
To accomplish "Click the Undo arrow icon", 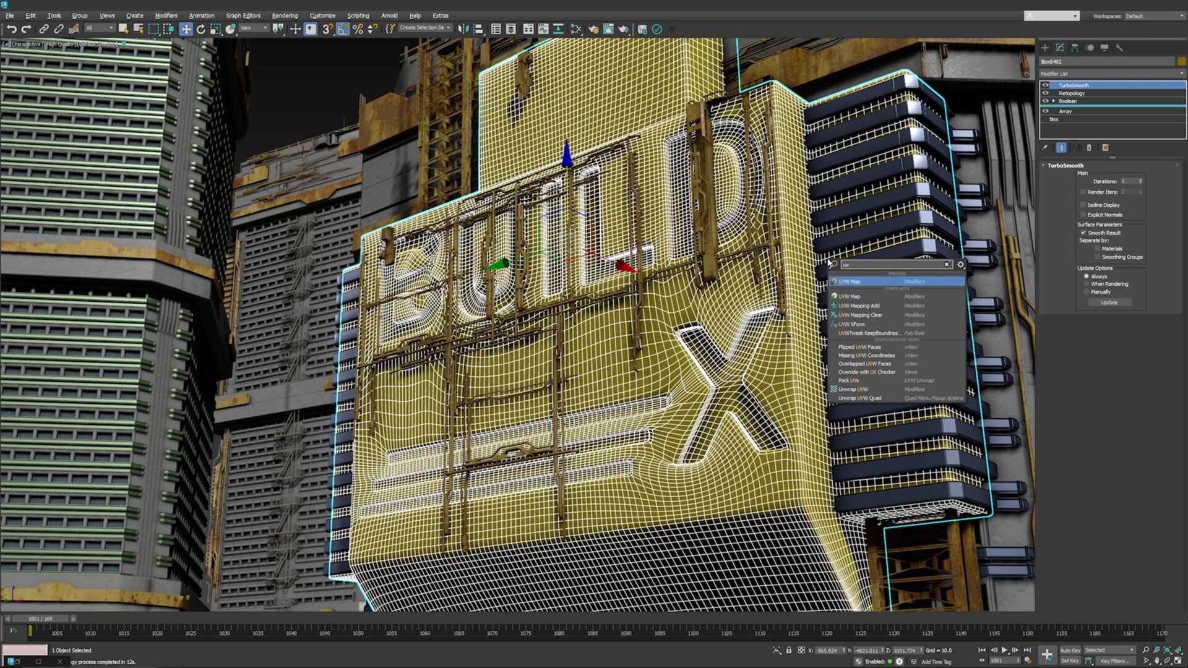I will [x=11, y=29].
